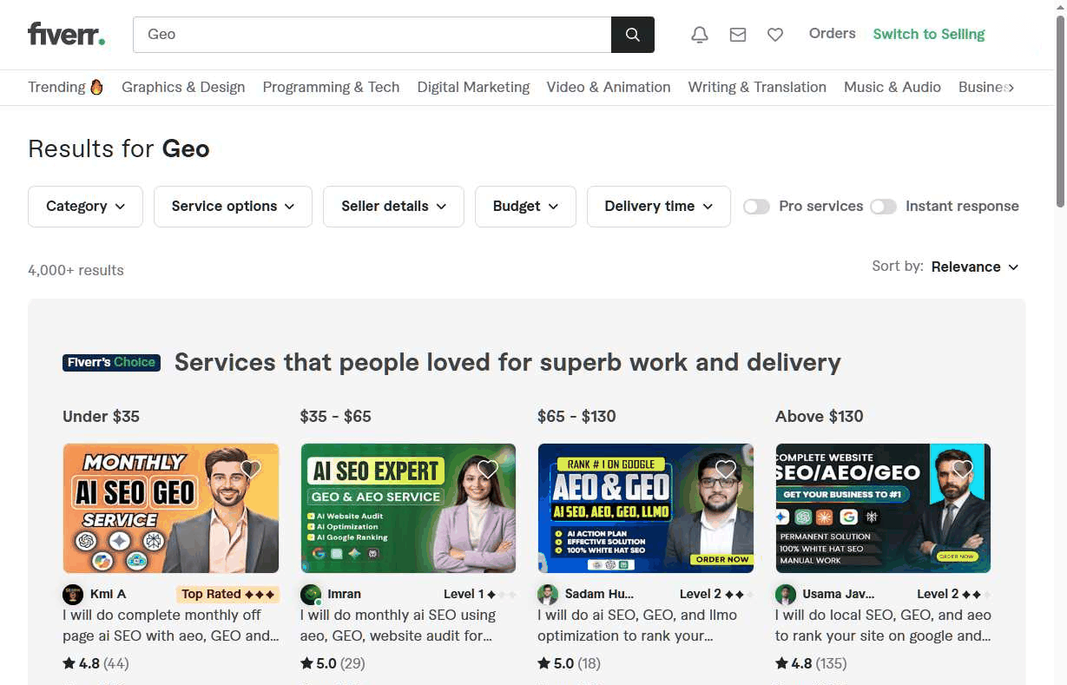The height and width of the screenshot is (685, 1067).
Task: Open Kmi A's monthly off page SEO gig title
Action: [x=171, y=625]
